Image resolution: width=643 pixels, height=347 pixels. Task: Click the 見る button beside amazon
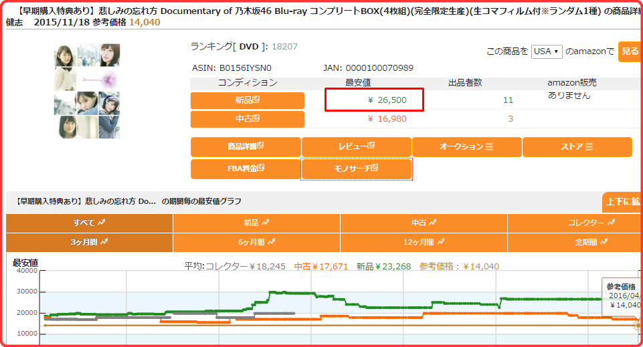pos(630,51)
